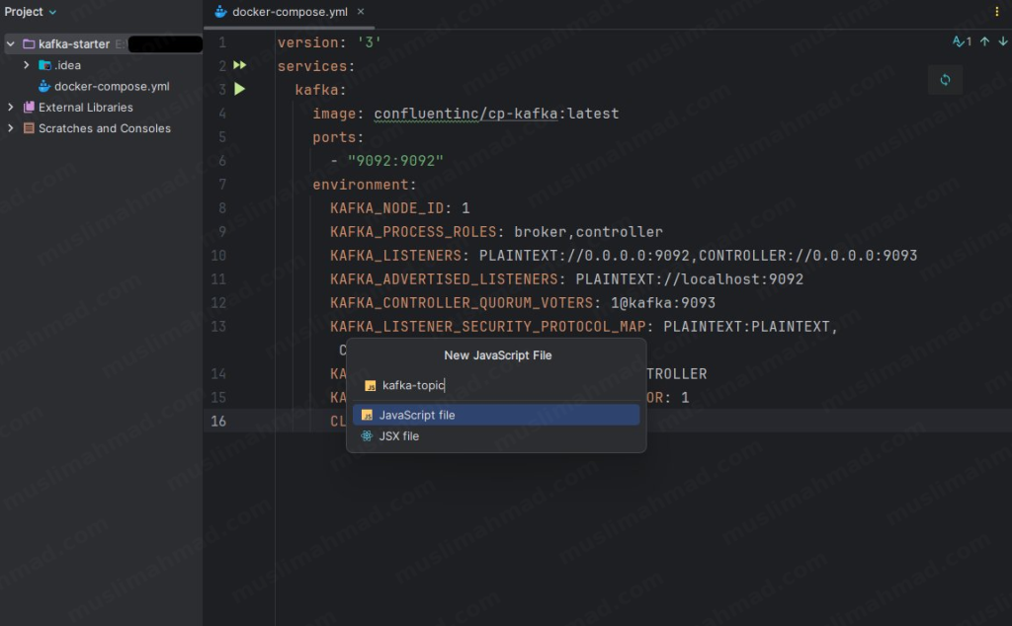This screenshot has height=626, width=1012.
Task: Click the JSX file icon in the popup
Action: pyautogui.click(x=368, y=435)
